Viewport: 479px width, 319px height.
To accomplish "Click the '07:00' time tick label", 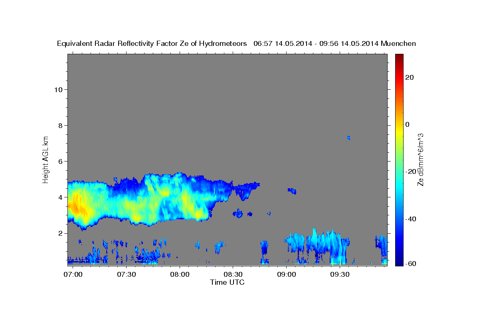I will click(74, 275).
